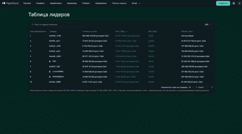Click the user icon beside ABC

coord(50,61)
